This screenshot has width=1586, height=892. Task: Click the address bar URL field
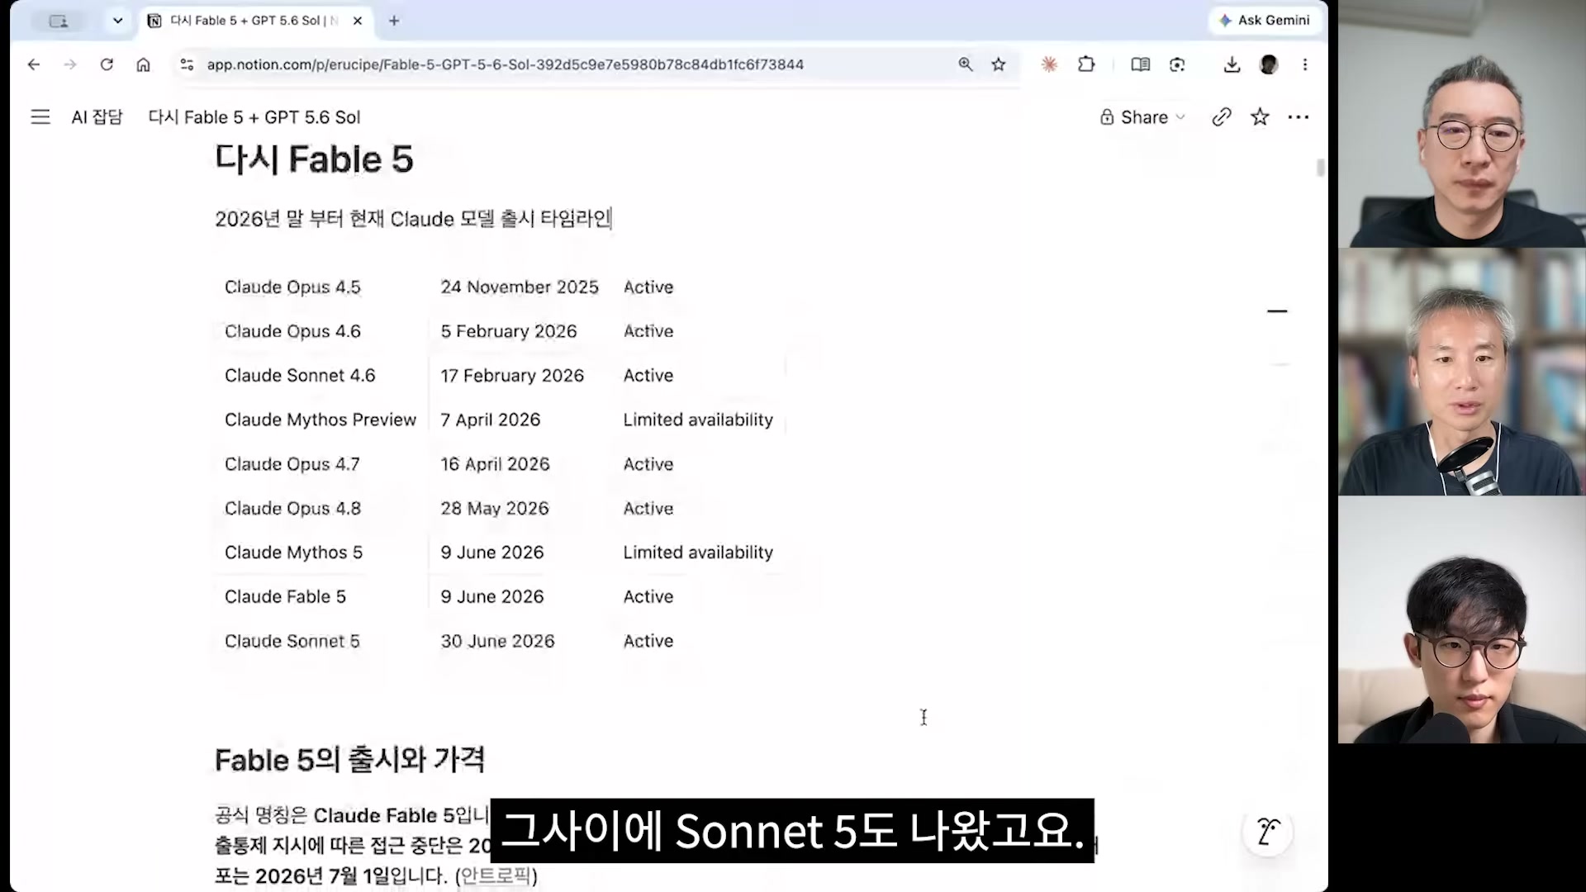(505, 64)
